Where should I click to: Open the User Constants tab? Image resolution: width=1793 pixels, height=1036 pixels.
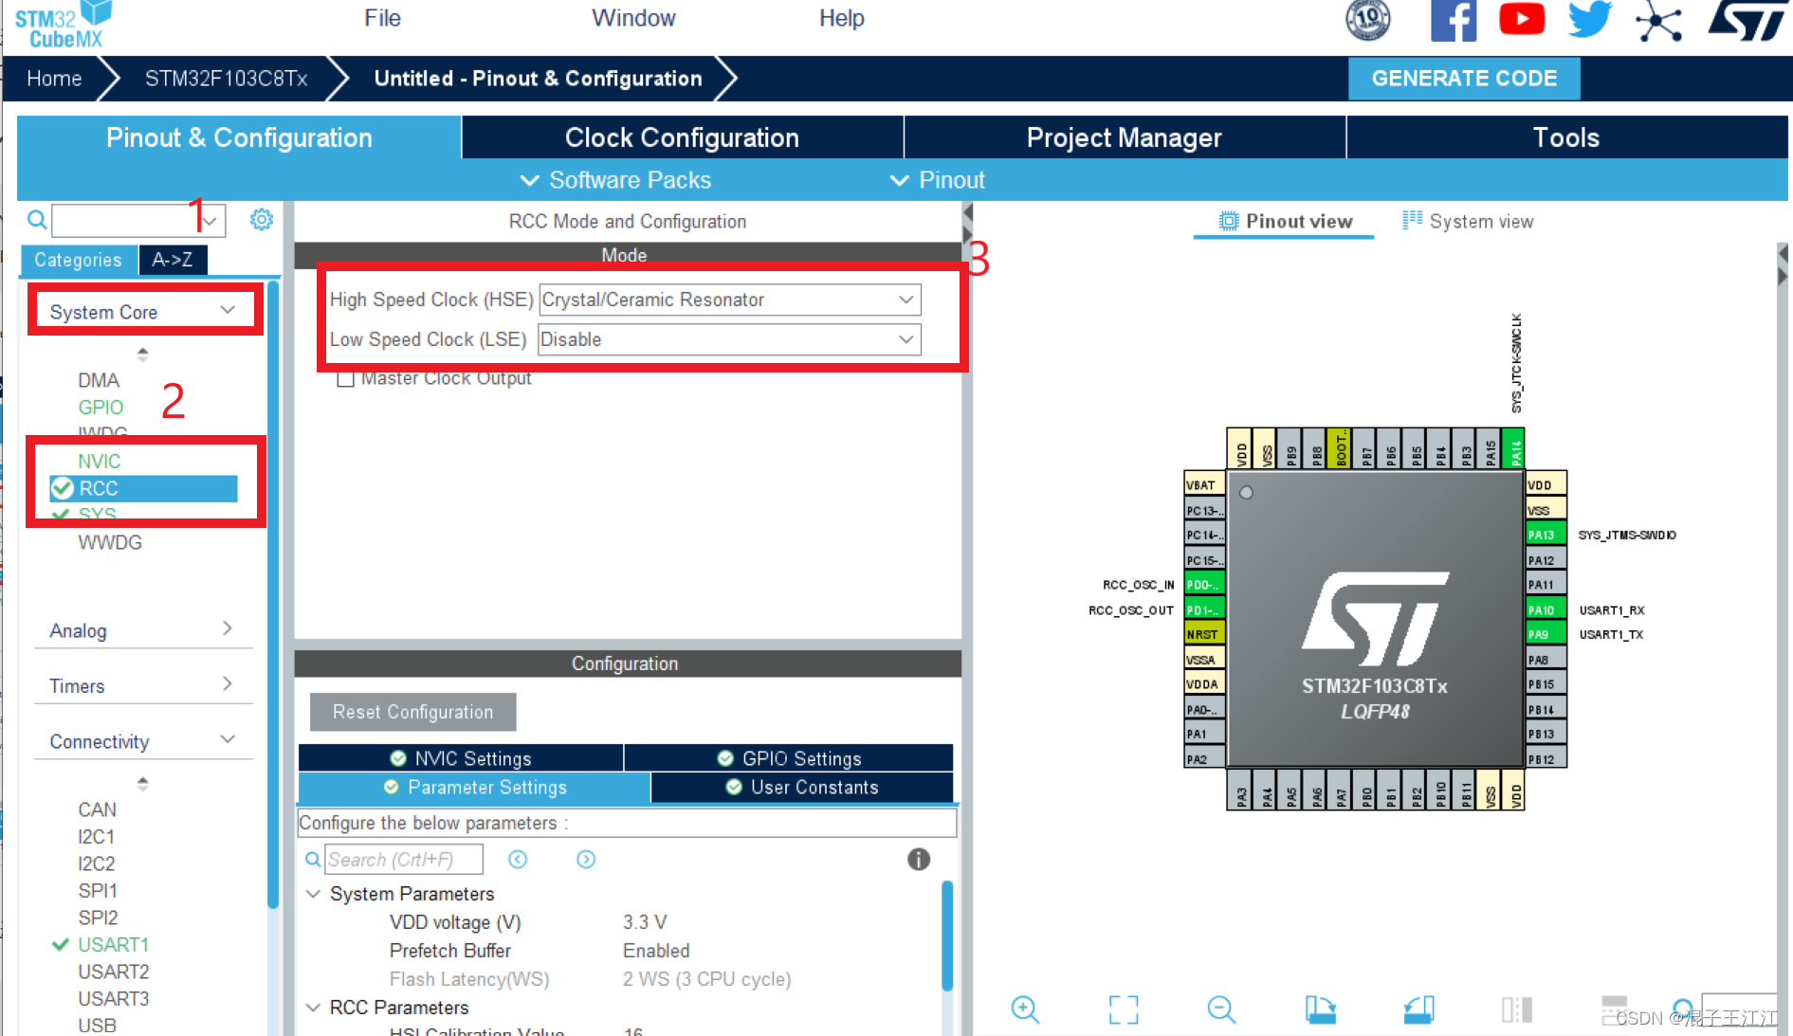point(802,787)
